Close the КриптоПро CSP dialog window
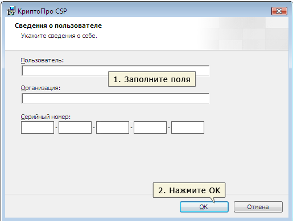The width and height of the screenshot is (293, 221). point(279,11)
